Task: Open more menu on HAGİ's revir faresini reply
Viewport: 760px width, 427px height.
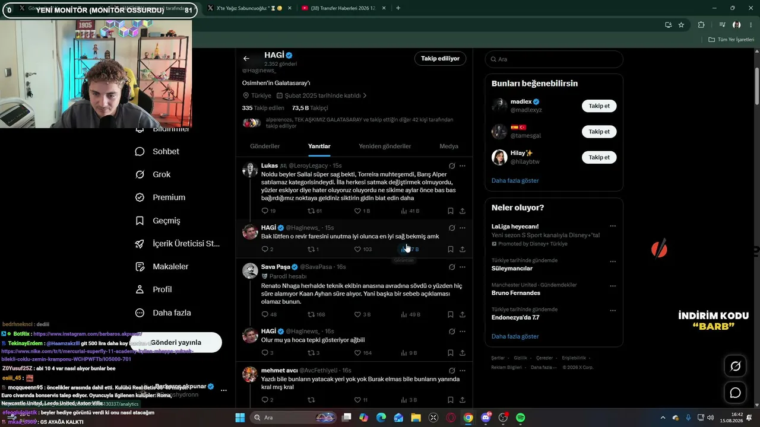Action: coord(463,228)
